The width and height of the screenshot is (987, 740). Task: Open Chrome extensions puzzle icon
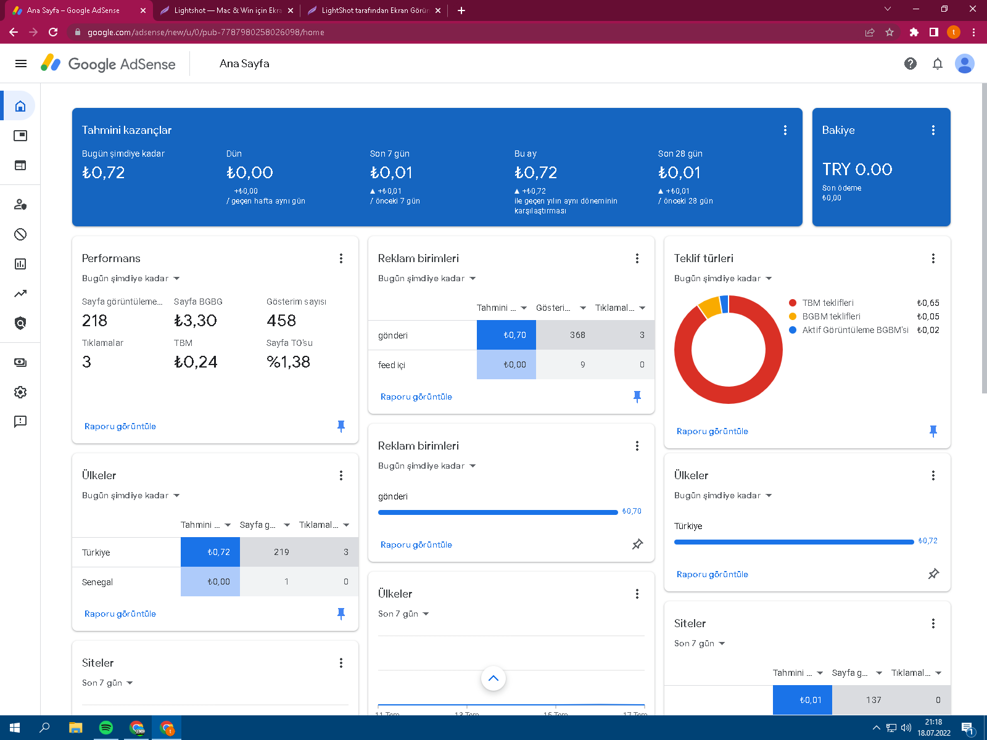click(914, 32)
